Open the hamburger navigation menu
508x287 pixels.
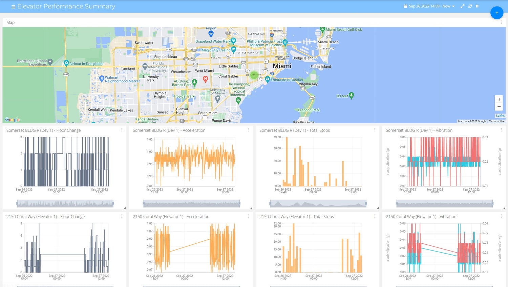(x=13, y=7)
